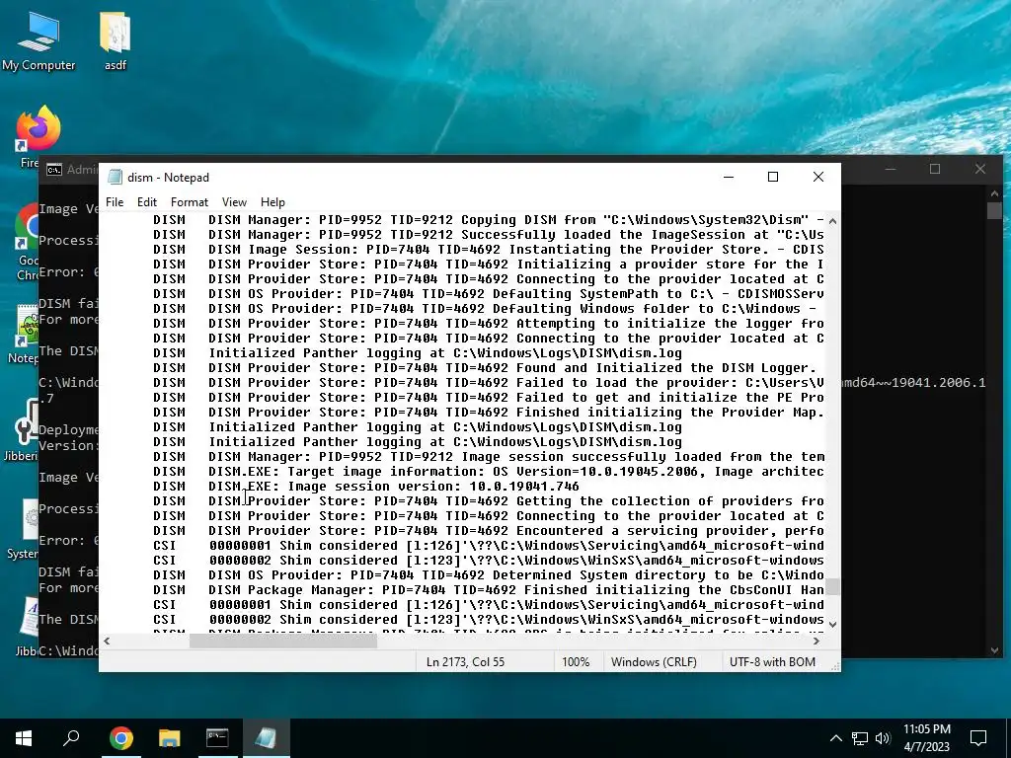Maximize the Command Prompt window
The height and width of the screenshot is (758, 1011).
point(935,170)
